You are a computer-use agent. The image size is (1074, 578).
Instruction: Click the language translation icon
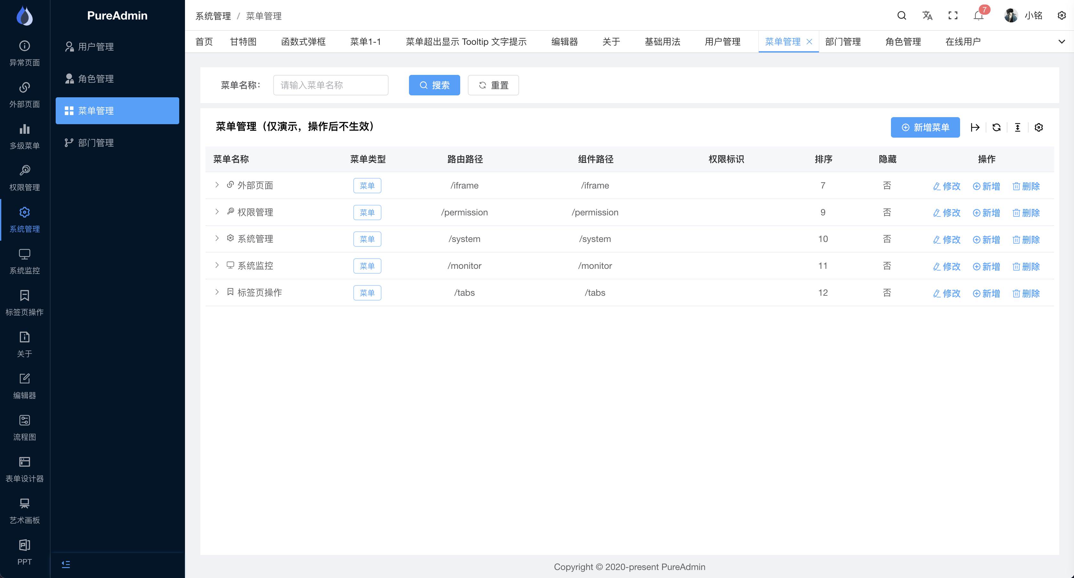click(927, 15)
